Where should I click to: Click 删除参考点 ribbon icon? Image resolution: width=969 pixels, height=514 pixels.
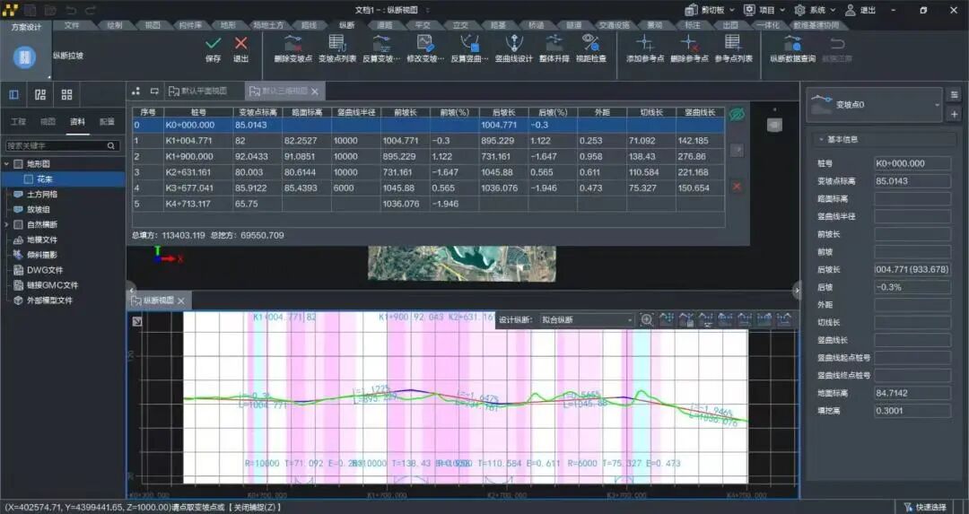point(689,43)
